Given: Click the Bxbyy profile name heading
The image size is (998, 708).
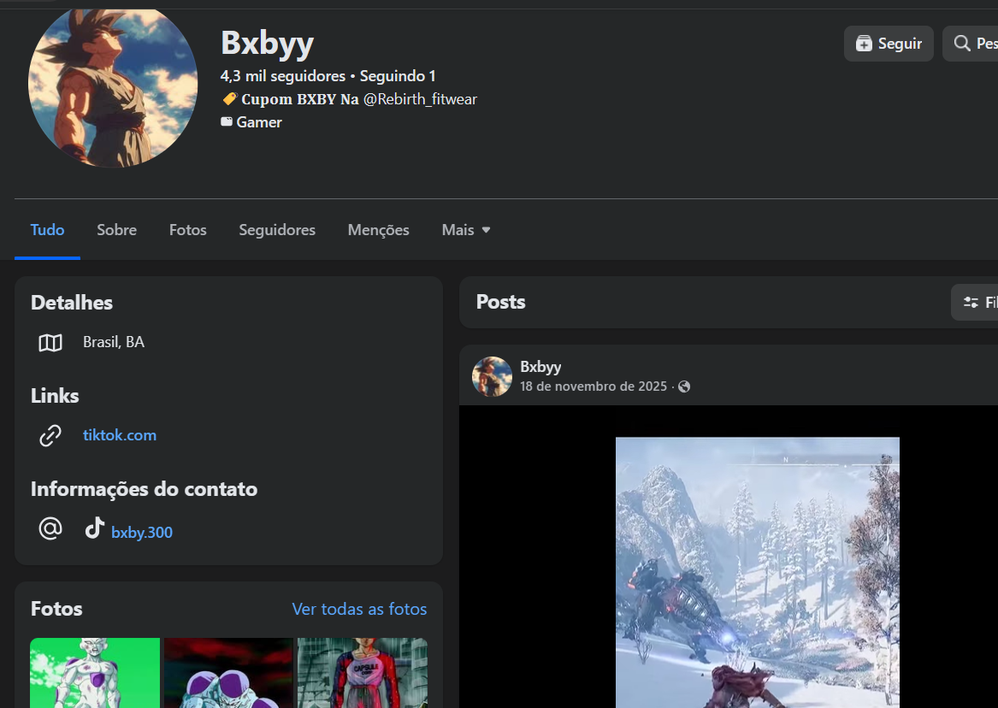Looking at the screenshot, I should point(268,44).
